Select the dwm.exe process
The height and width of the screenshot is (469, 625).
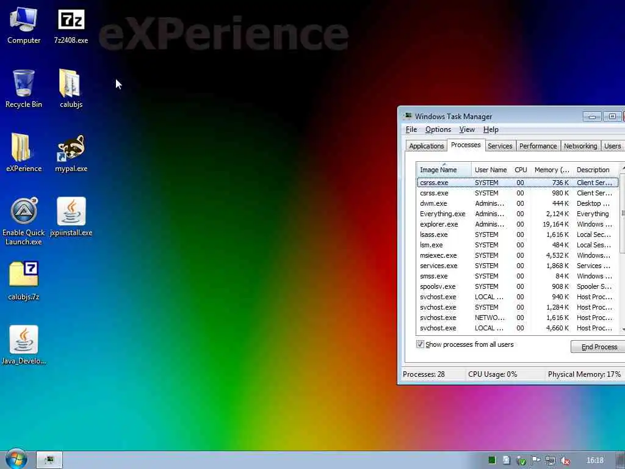point(518,203)
